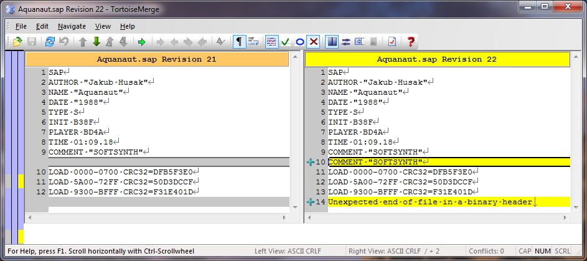Open the View menu

point(103,26)
